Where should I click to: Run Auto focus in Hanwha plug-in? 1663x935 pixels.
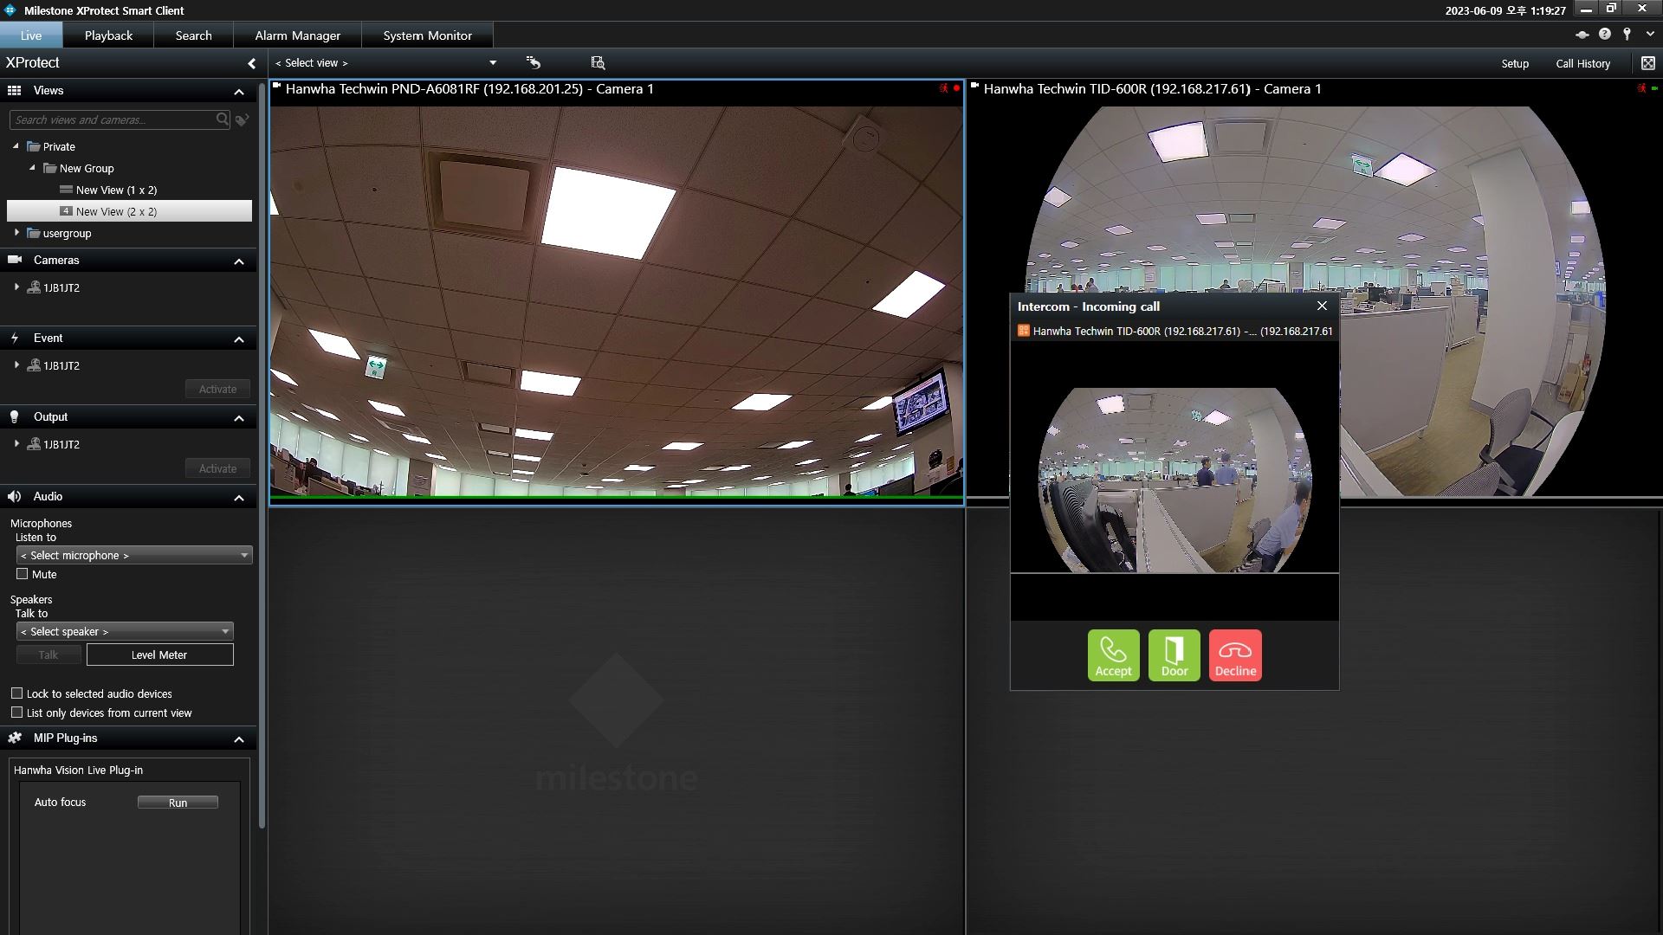(x=178, y=803)
